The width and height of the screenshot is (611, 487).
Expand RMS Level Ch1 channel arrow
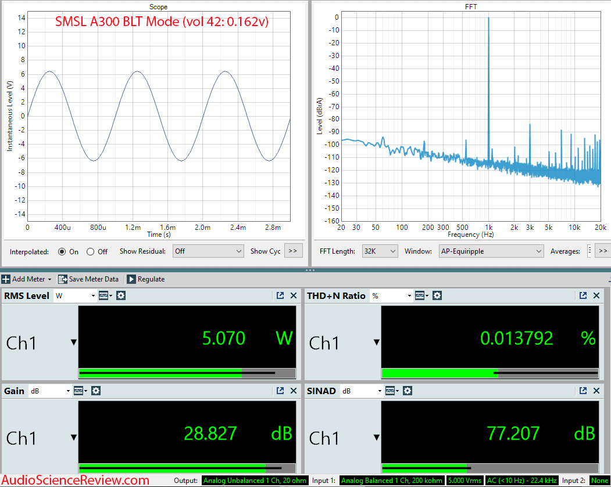[x=74, y=342]
